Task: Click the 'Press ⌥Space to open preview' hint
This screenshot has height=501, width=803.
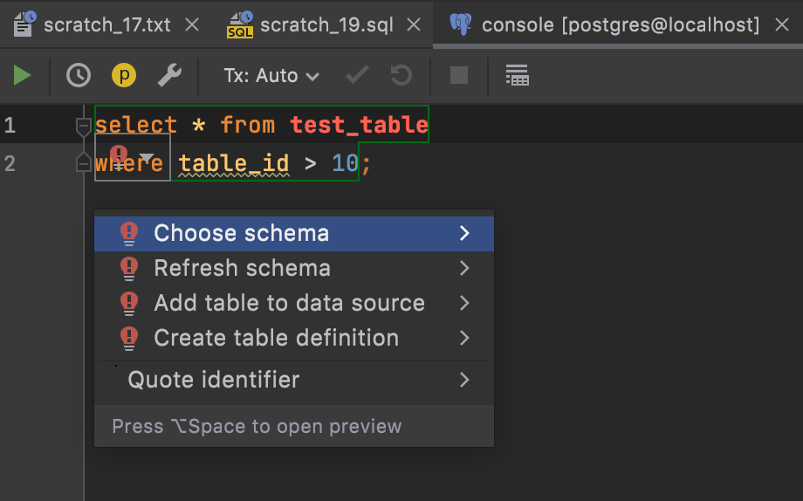Action: point(257,426)
